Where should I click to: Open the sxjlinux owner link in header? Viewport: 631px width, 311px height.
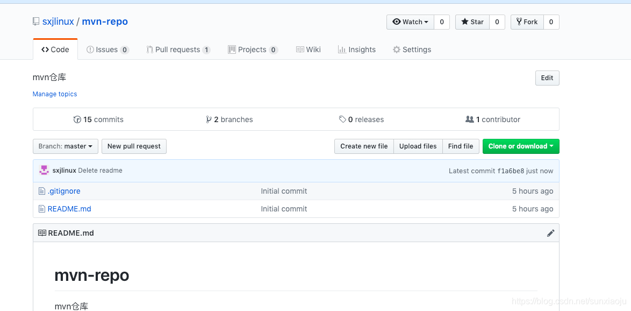pos(59,22)
